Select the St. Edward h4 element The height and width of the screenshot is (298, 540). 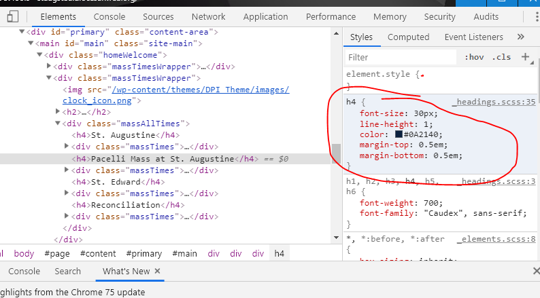(x=119, y=182)
